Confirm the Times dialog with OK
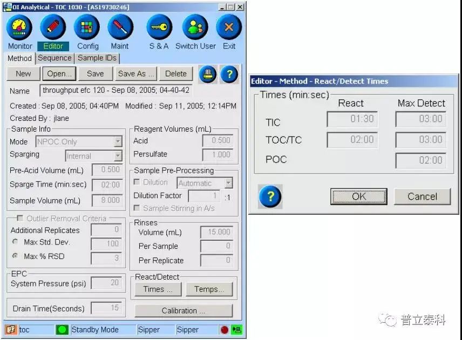This screenshot has height=340, width=462. click(359, 196)
